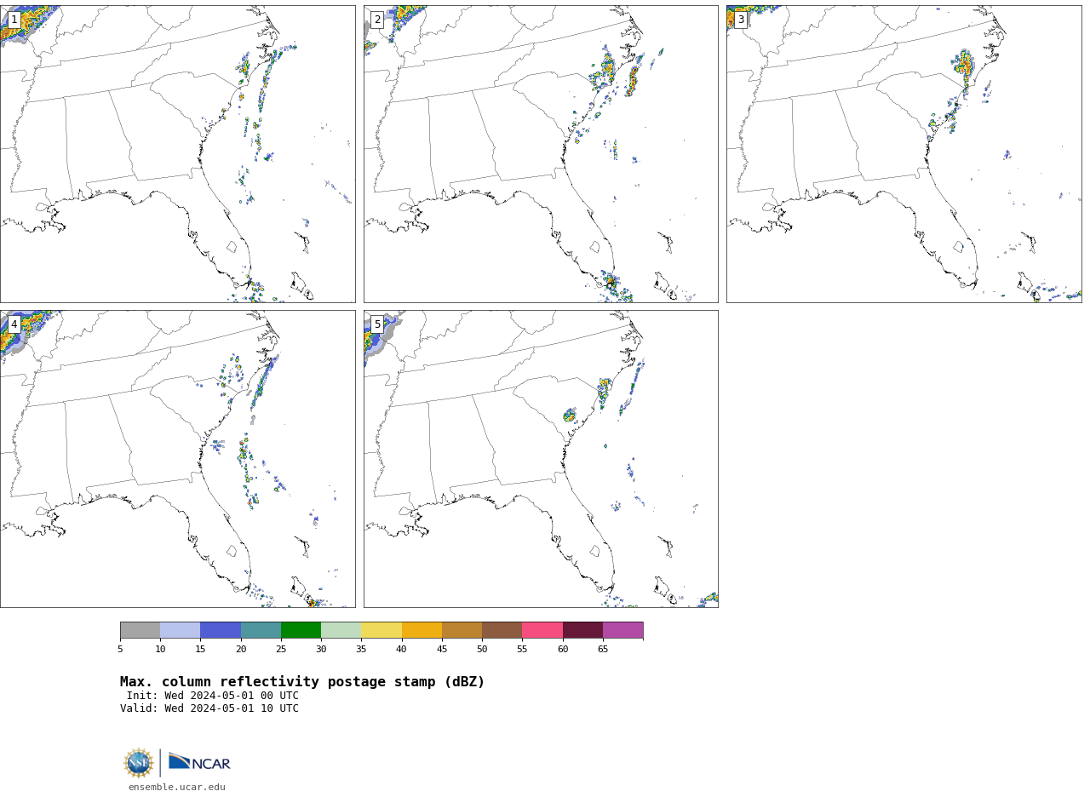Screen dimensions: 1090x797
Task: Click the blue 15-20 dBZ swatch
Action: point(221,630)
